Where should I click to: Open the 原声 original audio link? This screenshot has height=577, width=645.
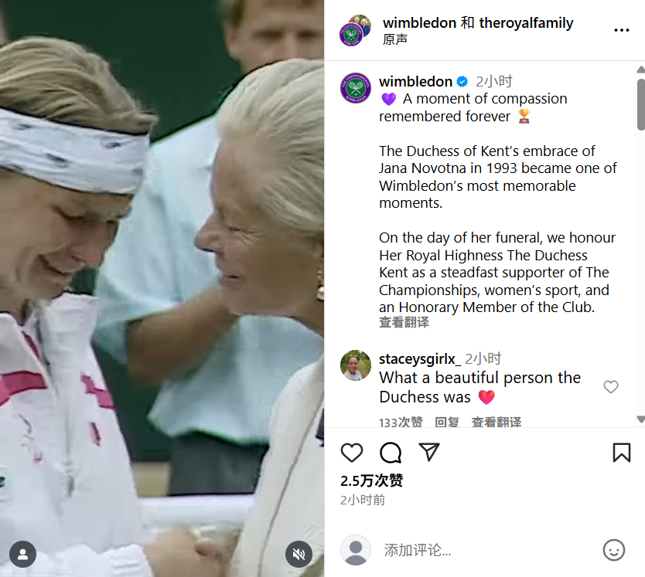[x=395, y=39]
